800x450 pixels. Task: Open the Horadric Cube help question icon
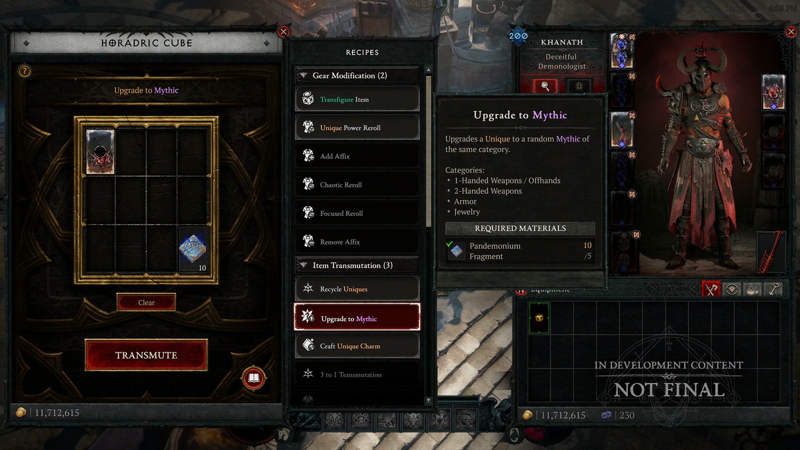pos(25,71)
